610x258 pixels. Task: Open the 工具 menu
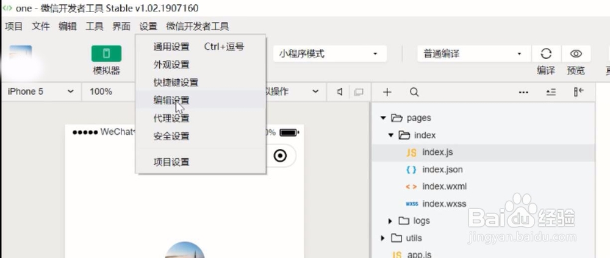click(x=95, y=26)
